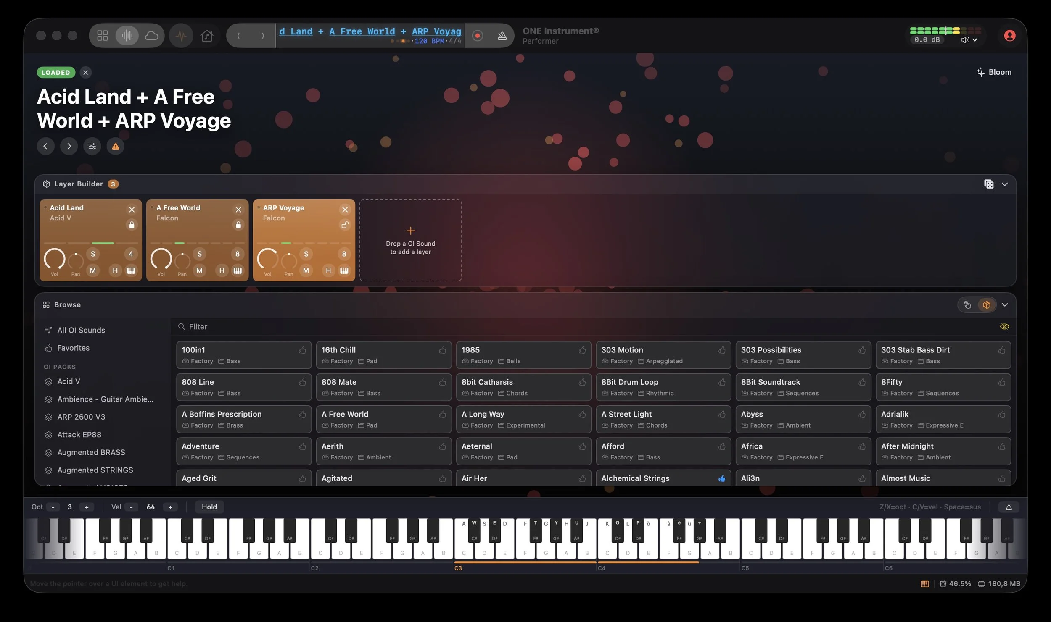Select the orange layer mode in Browse header
Image resolution: width=1051 pixels, height=622 pixels.
click(x=986, y=304)
